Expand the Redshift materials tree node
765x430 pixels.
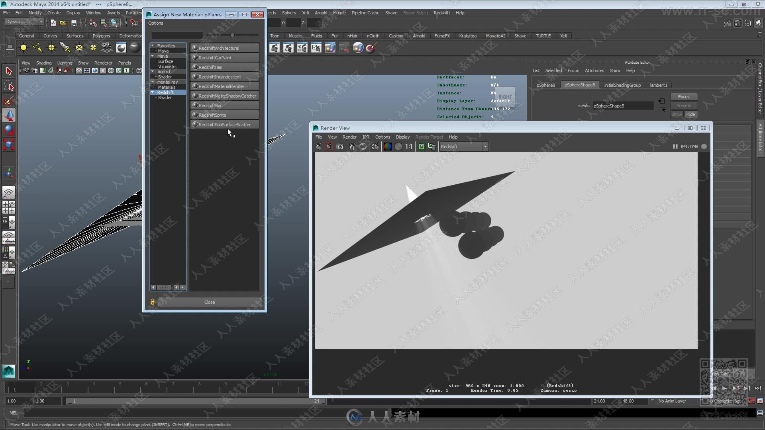(152, 92)
